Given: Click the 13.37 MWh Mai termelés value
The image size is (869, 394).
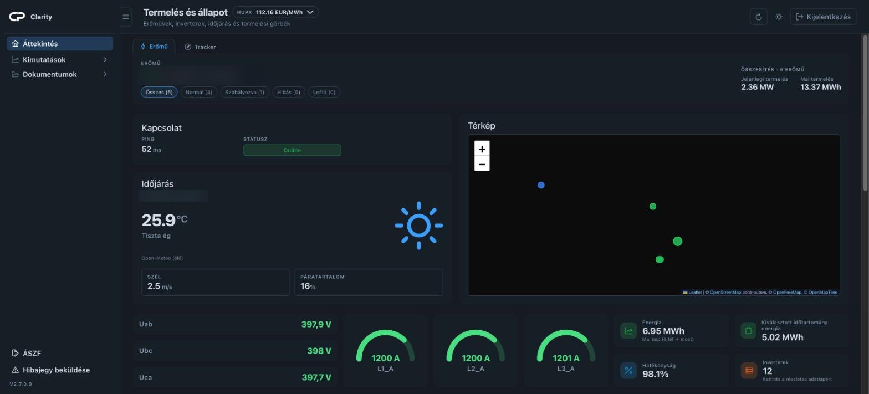Looking at the screenshot, I should (820, 87).
